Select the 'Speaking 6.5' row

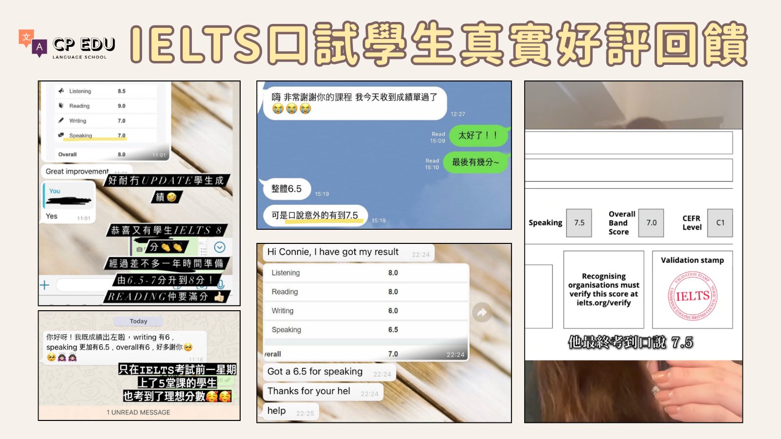coord(366,330)
